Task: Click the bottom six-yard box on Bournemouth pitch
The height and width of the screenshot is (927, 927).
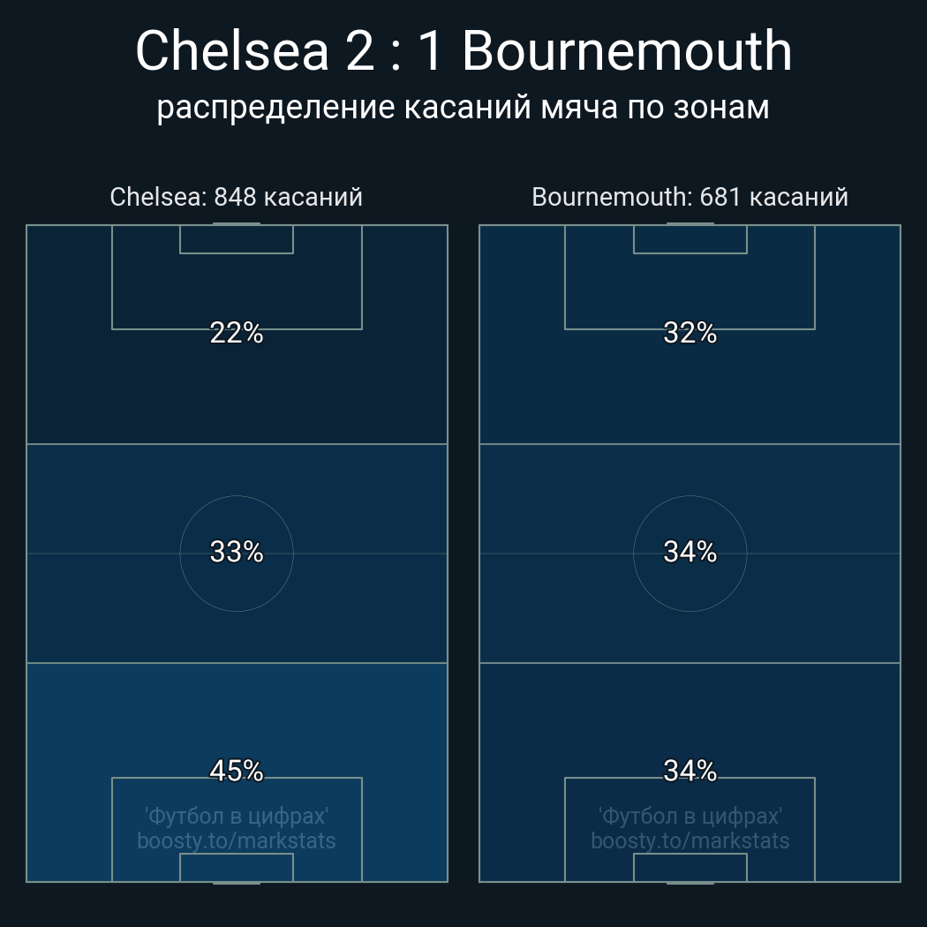Action: [690, 867]
